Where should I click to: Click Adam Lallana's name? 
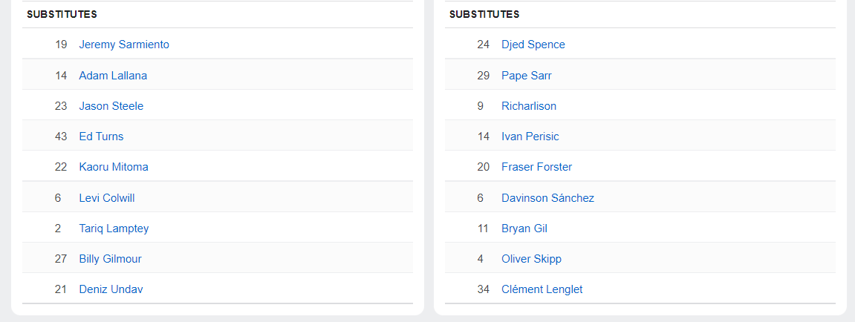pos(113,76)
